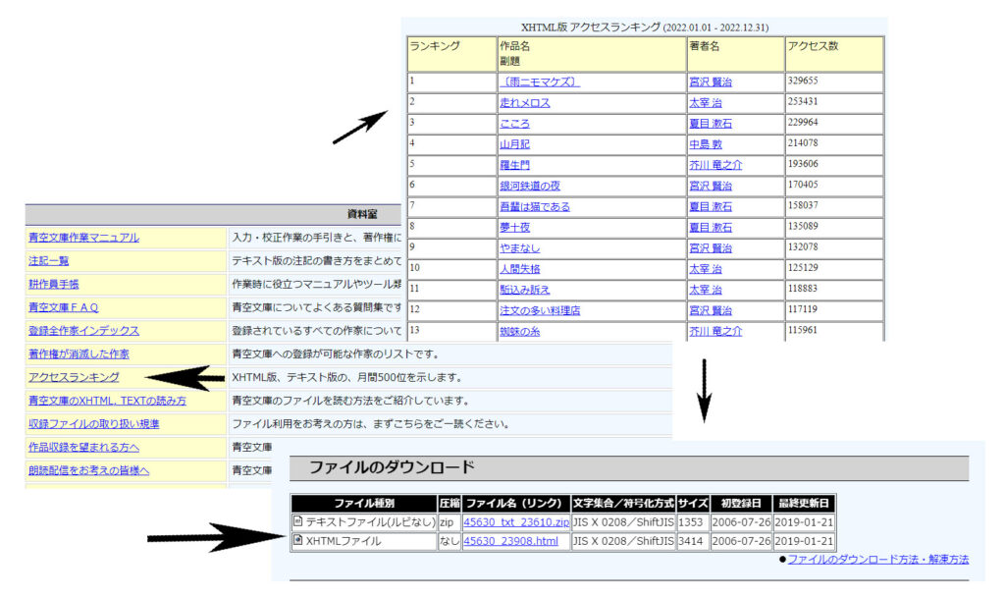Click the 資料室 section heading
The height and width of the screenshot is (597, 1005).
(362, 214)
